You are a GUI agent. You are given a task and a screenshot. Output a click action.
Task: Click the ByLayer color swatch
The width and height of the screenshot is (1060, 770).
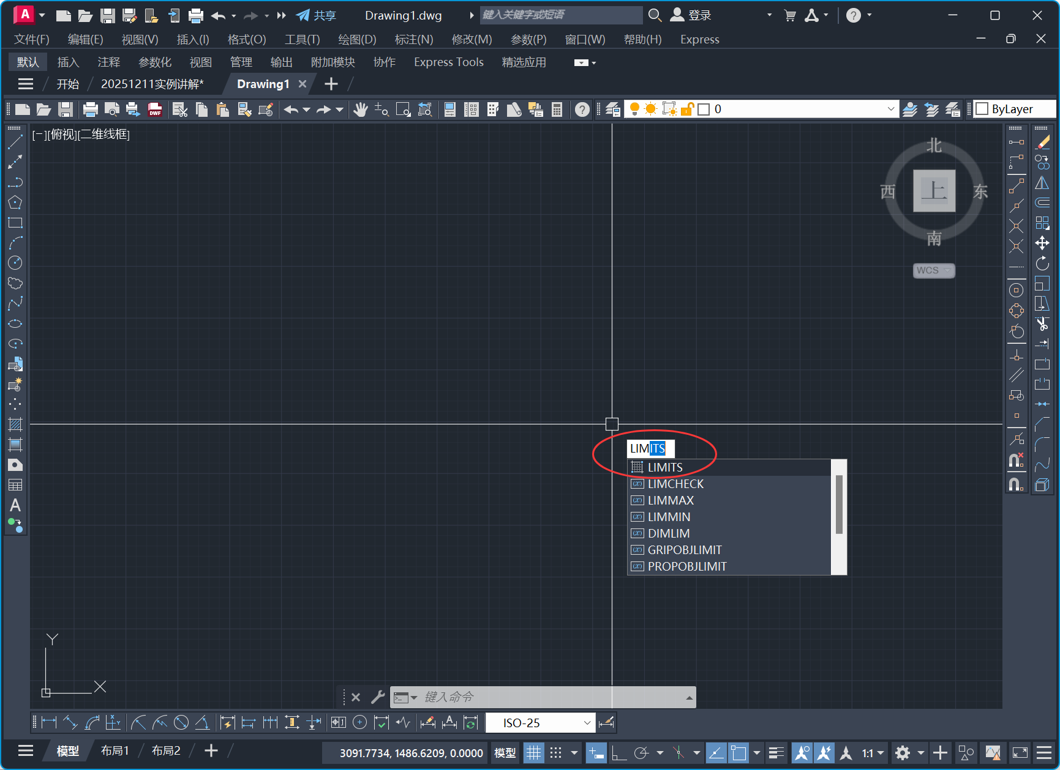point(982,109)
